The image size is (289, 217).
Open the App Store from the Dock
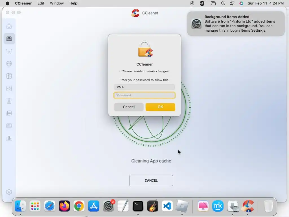pyautogui.click(x=94, y=206)
